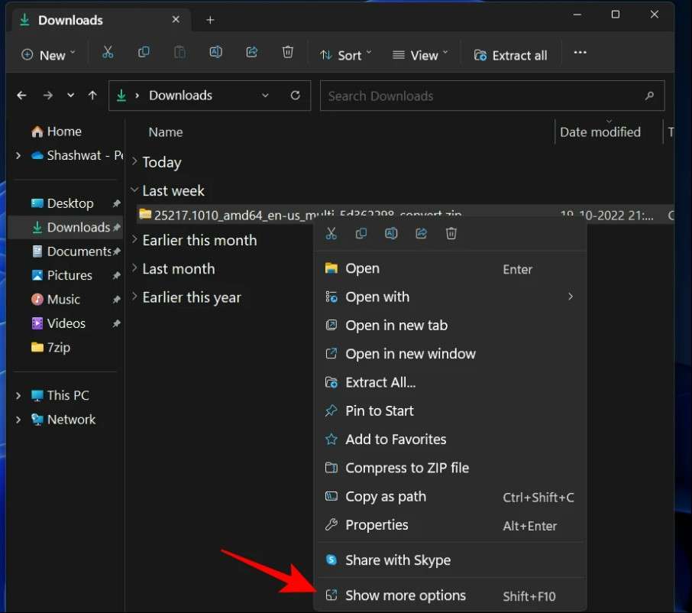Click Share icon in the context menu

[421, 233]
